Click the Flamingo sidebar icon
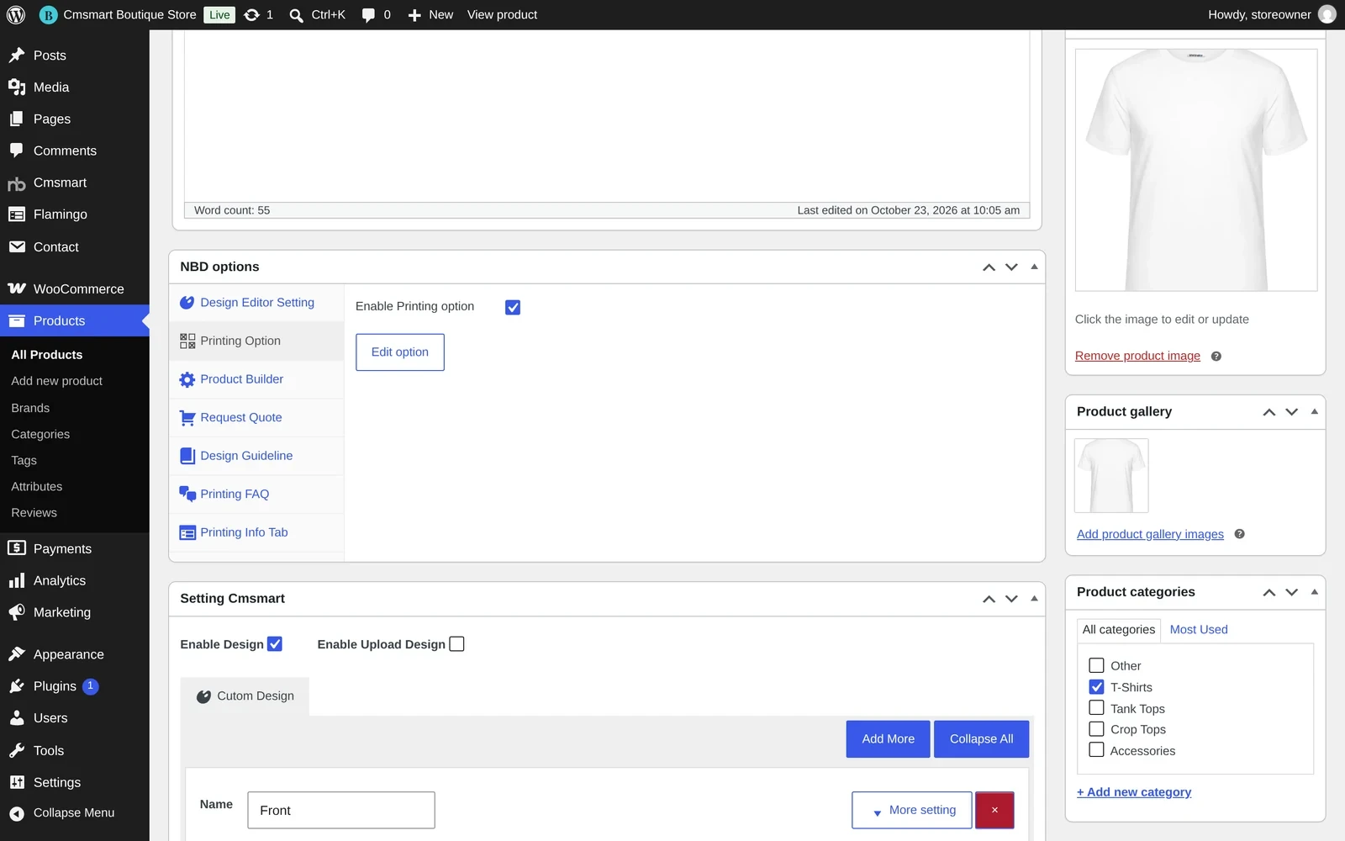Screen dimensions: 1345x841 (17, 214)
